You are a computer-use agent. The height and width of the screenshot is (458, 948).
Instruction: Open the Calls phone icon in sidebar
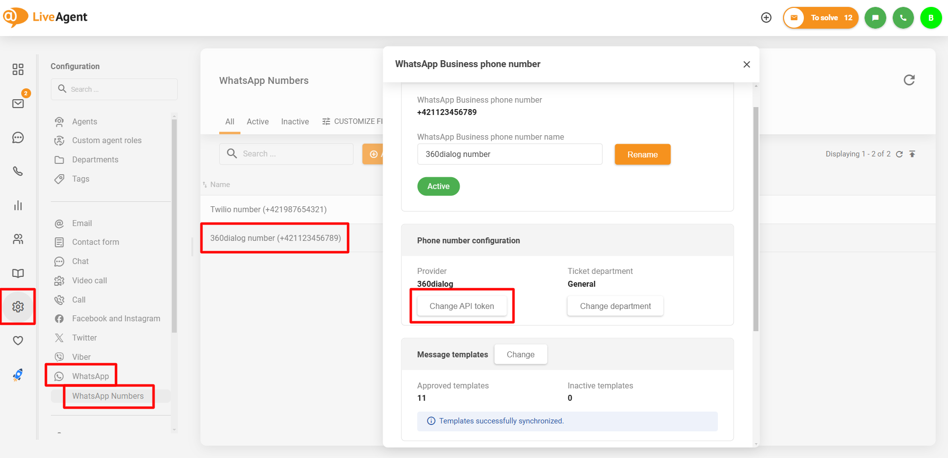pyautogui.click(x=18, y=171)
